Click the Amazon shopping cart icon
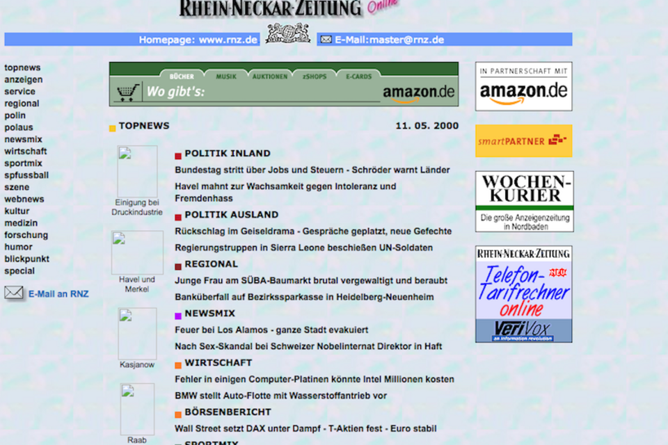The image size is (668, 445). coord(128,92)
